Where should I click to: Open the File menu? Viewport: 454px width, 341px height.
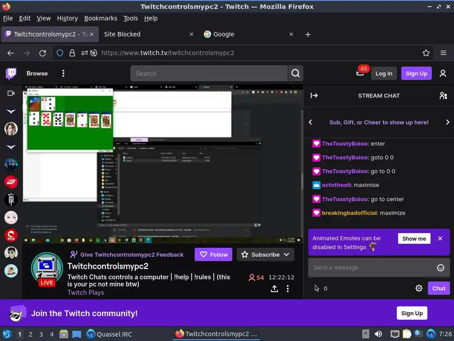coord(8,18)
